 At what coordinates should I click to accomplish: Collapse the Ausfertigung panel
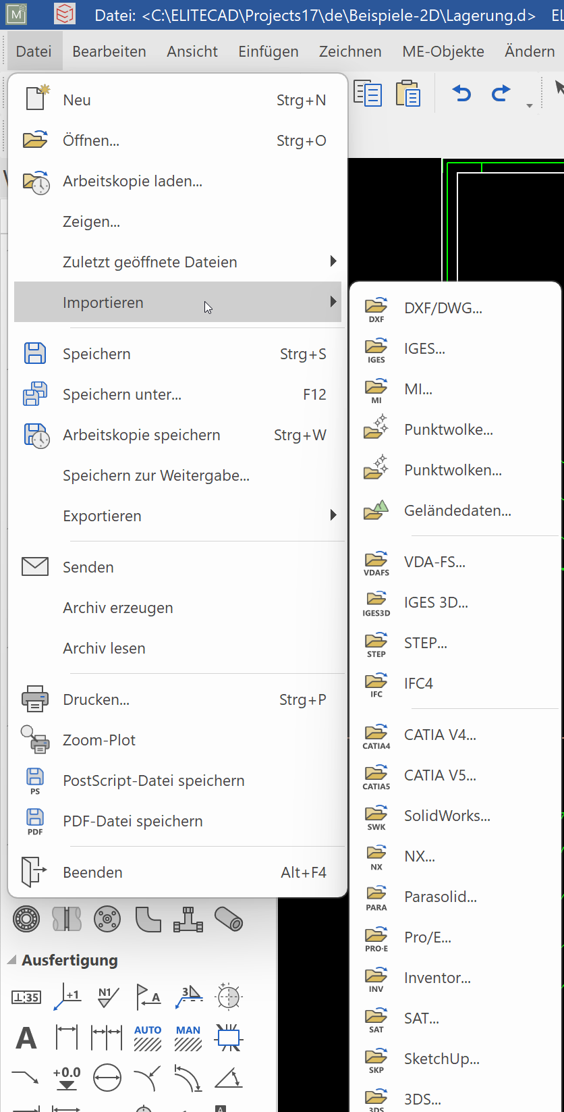pyautogui.click(x=11, y=959)
